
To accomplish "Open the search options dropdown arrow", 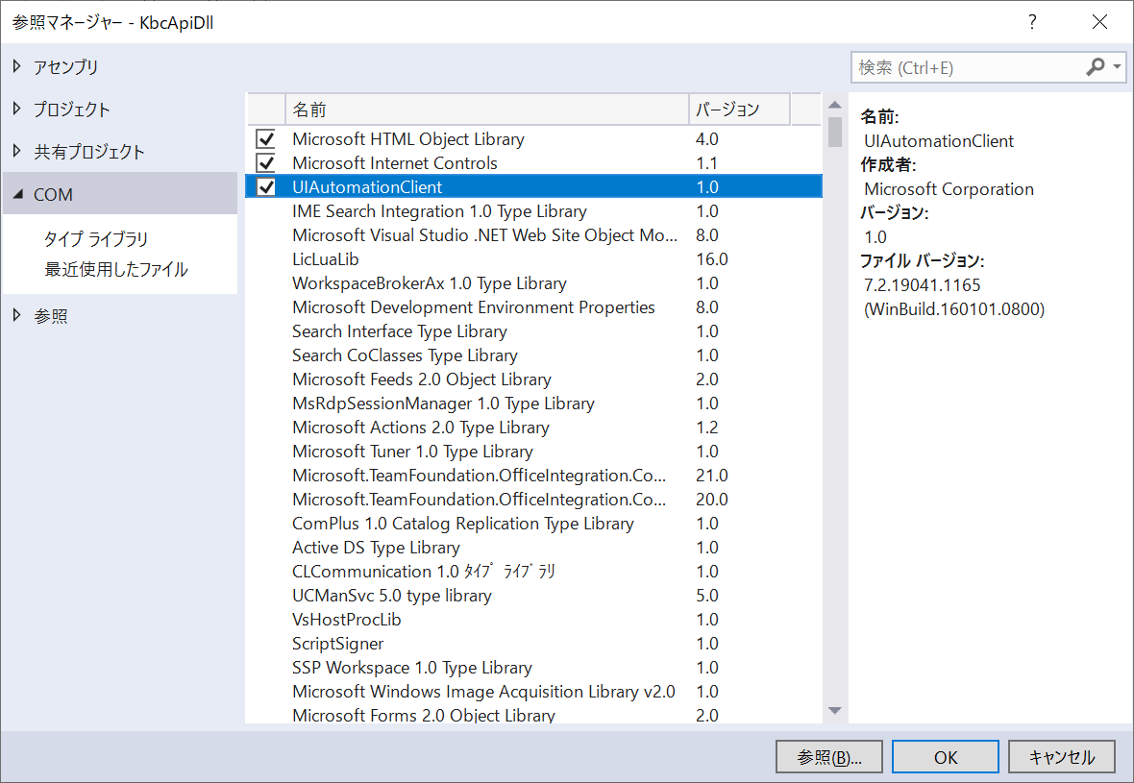I will coord(1118,67).
